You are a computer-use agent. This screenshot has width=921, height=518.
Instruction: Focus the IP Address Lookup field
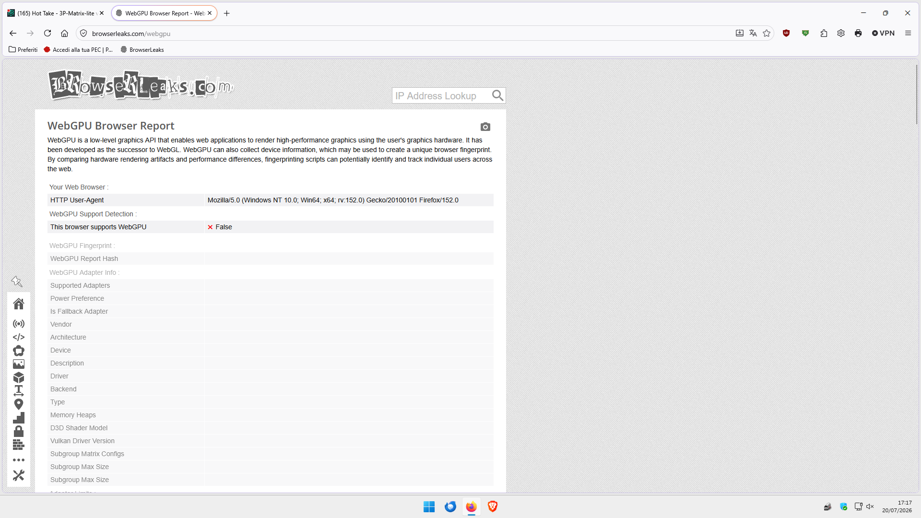coord(441,96)
